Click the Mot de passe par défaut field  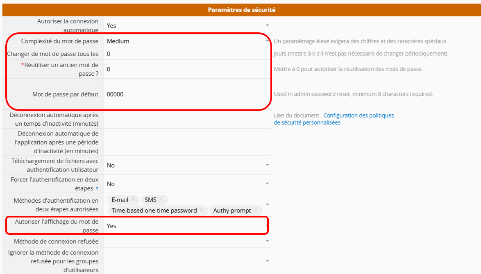187,94
